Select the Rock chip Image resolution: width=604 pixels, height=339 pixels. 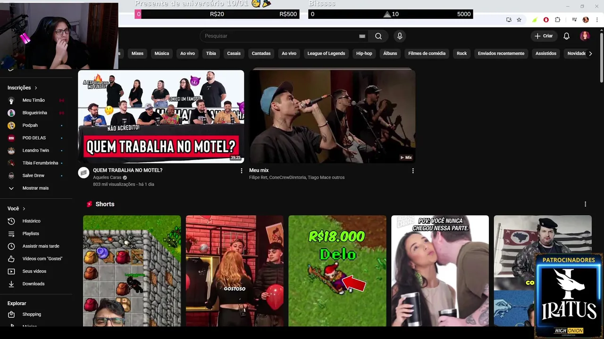(461, 54)
